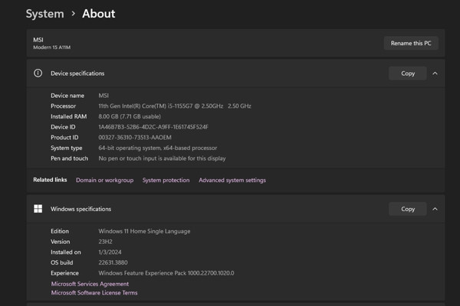Select the Installed on date 1/3/2024

(110, 252)
